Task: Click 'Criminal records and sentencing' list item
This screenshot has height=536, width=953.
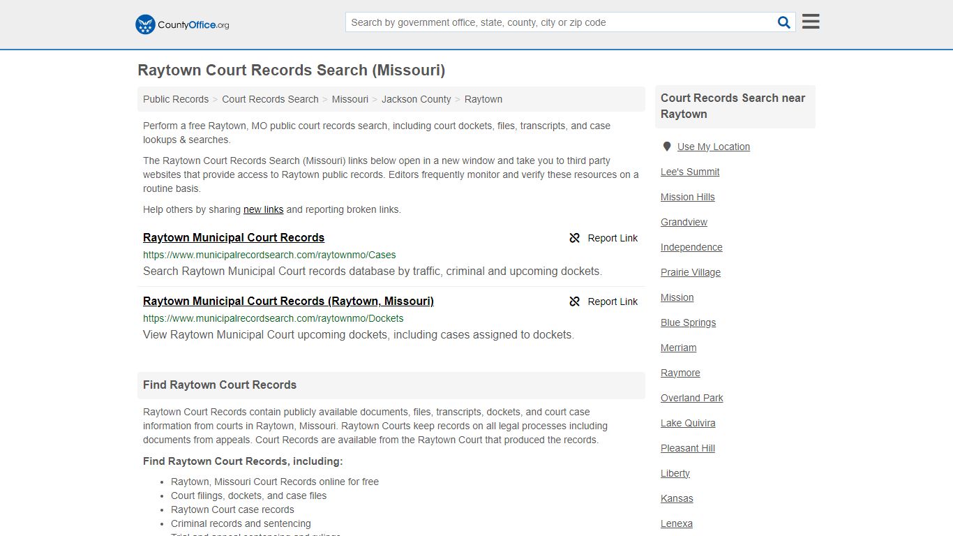Action: click(x=241, y=523)
